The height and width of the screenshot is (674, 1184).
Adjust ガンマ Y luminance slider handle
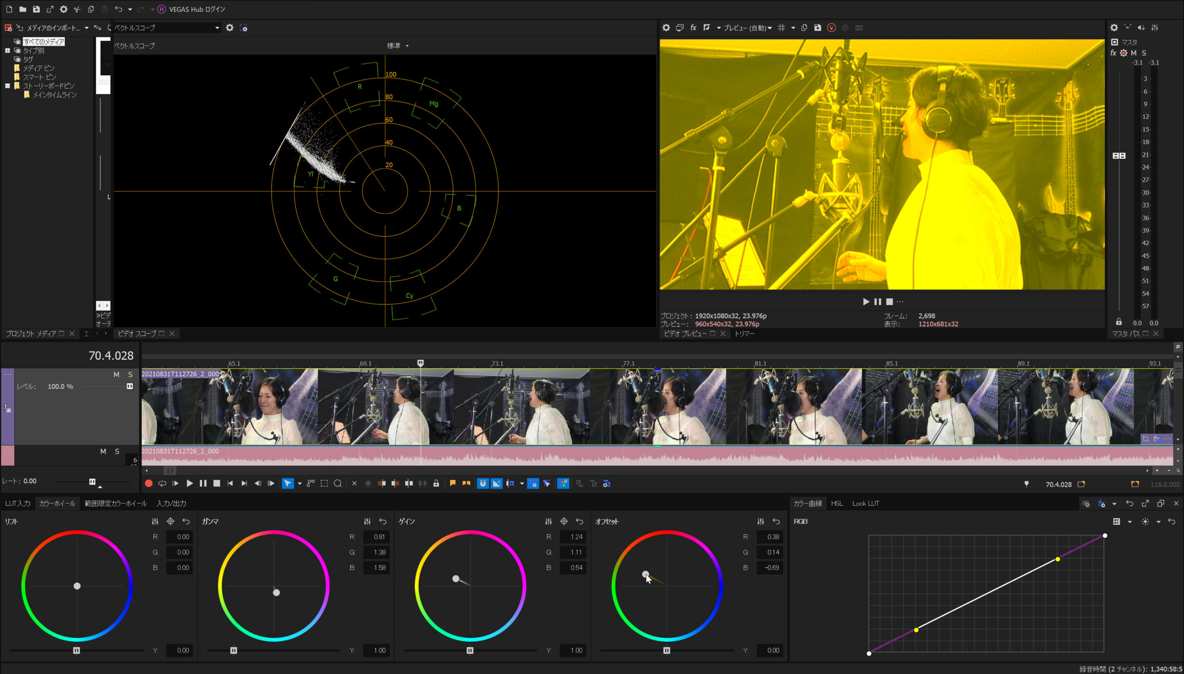click(234, 650)
